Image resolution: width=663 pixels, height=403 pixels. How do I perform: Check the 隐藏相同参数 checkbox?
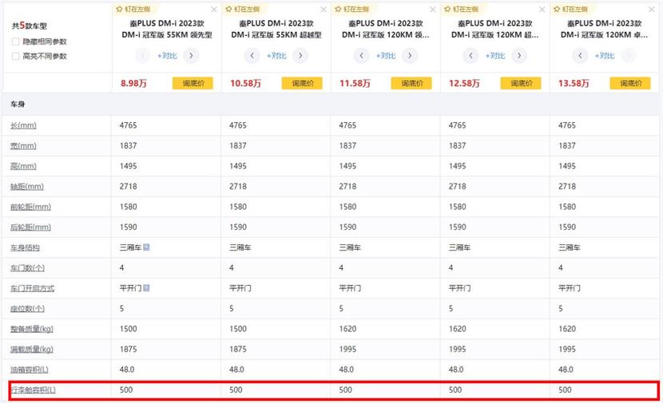pyautogui.click(x=16, y=41)
